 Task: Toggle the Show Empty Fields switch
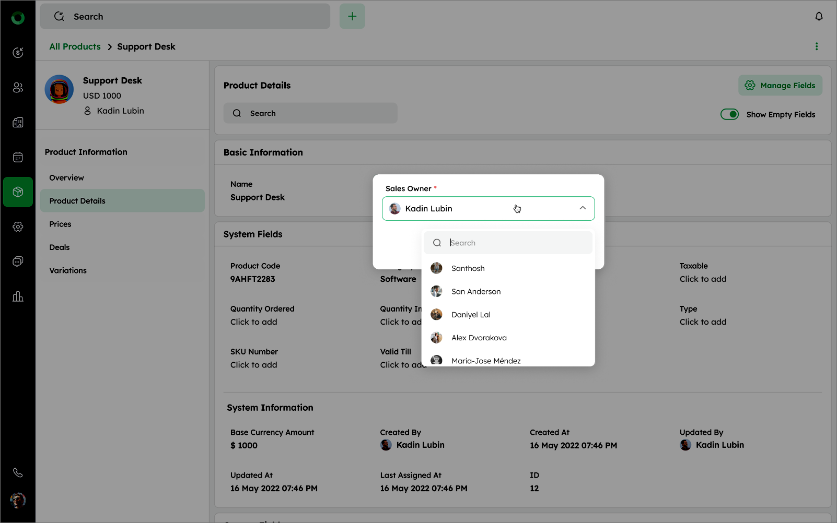click(729, 114)
